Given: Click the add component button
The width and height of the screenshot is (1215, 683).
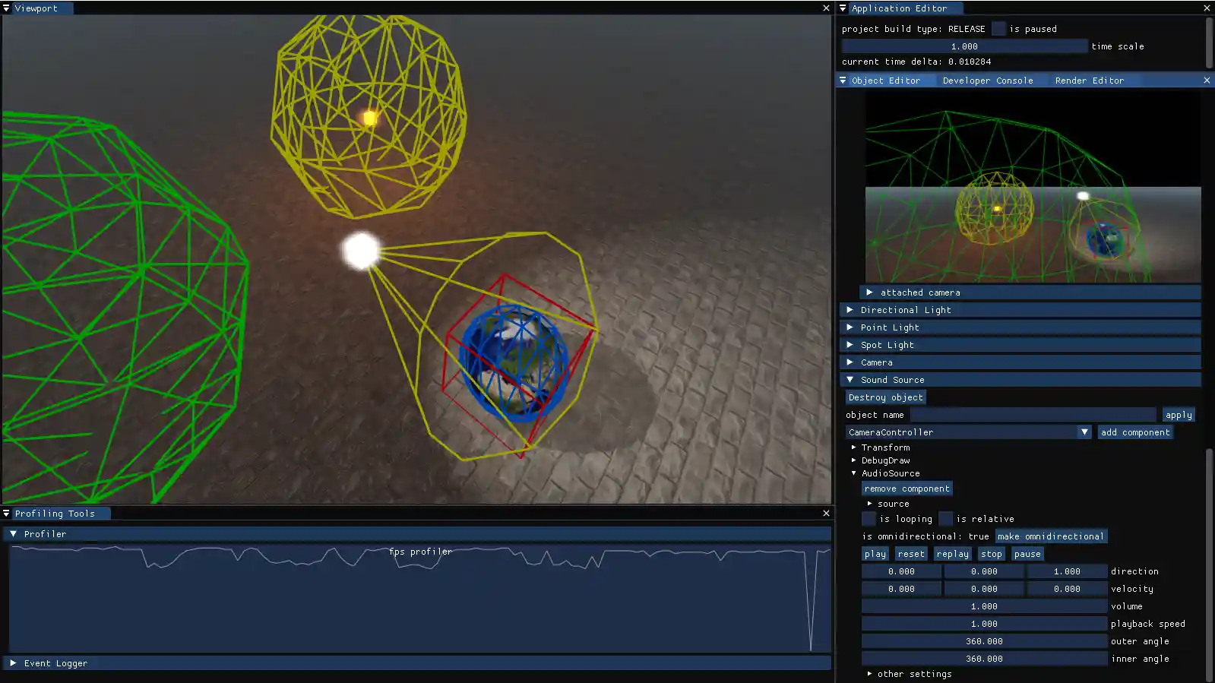Looking at the screenshot, I should 1135,432.
